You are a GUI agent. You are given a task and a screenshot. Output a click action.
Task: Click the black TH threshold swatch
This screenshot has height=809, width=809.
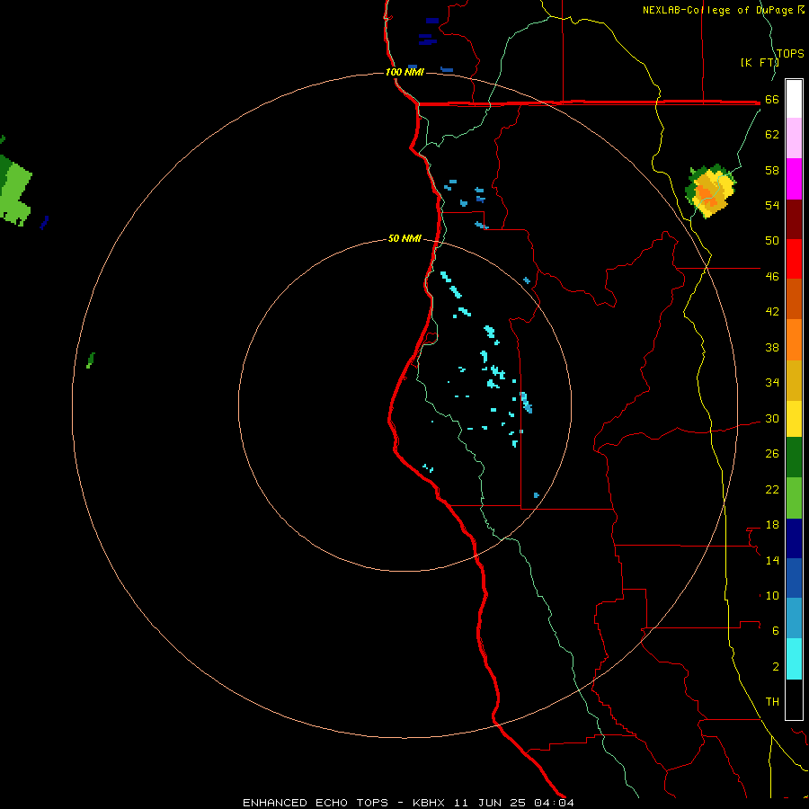click(794, 699)
